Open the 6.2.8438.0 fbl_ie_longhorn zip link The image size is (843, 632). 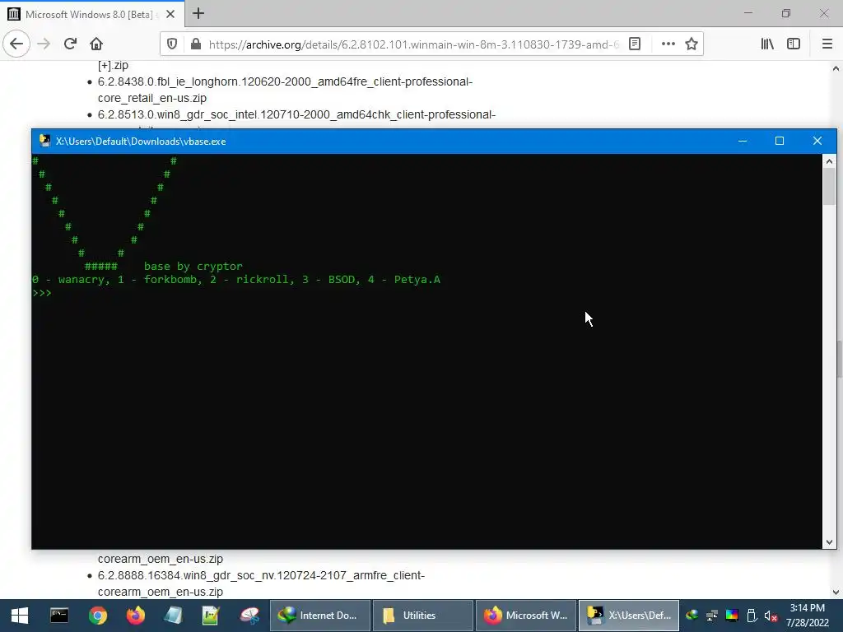285,90
